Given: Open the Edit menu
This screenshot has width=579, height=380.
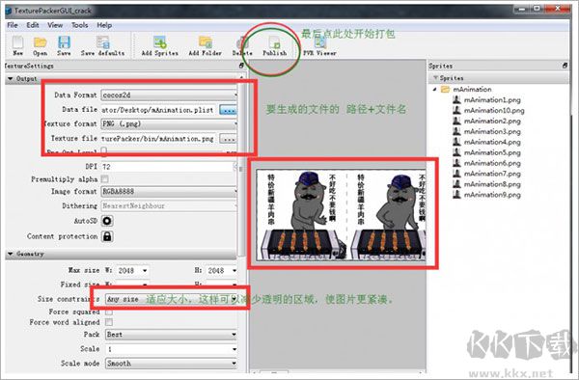Looking at the screenshot, I should click(x=33, y=25).
